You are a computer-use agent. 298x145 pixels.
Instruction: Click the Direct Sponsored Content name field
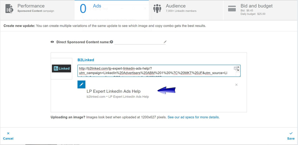pyautogui.click(x=140, y=42)
